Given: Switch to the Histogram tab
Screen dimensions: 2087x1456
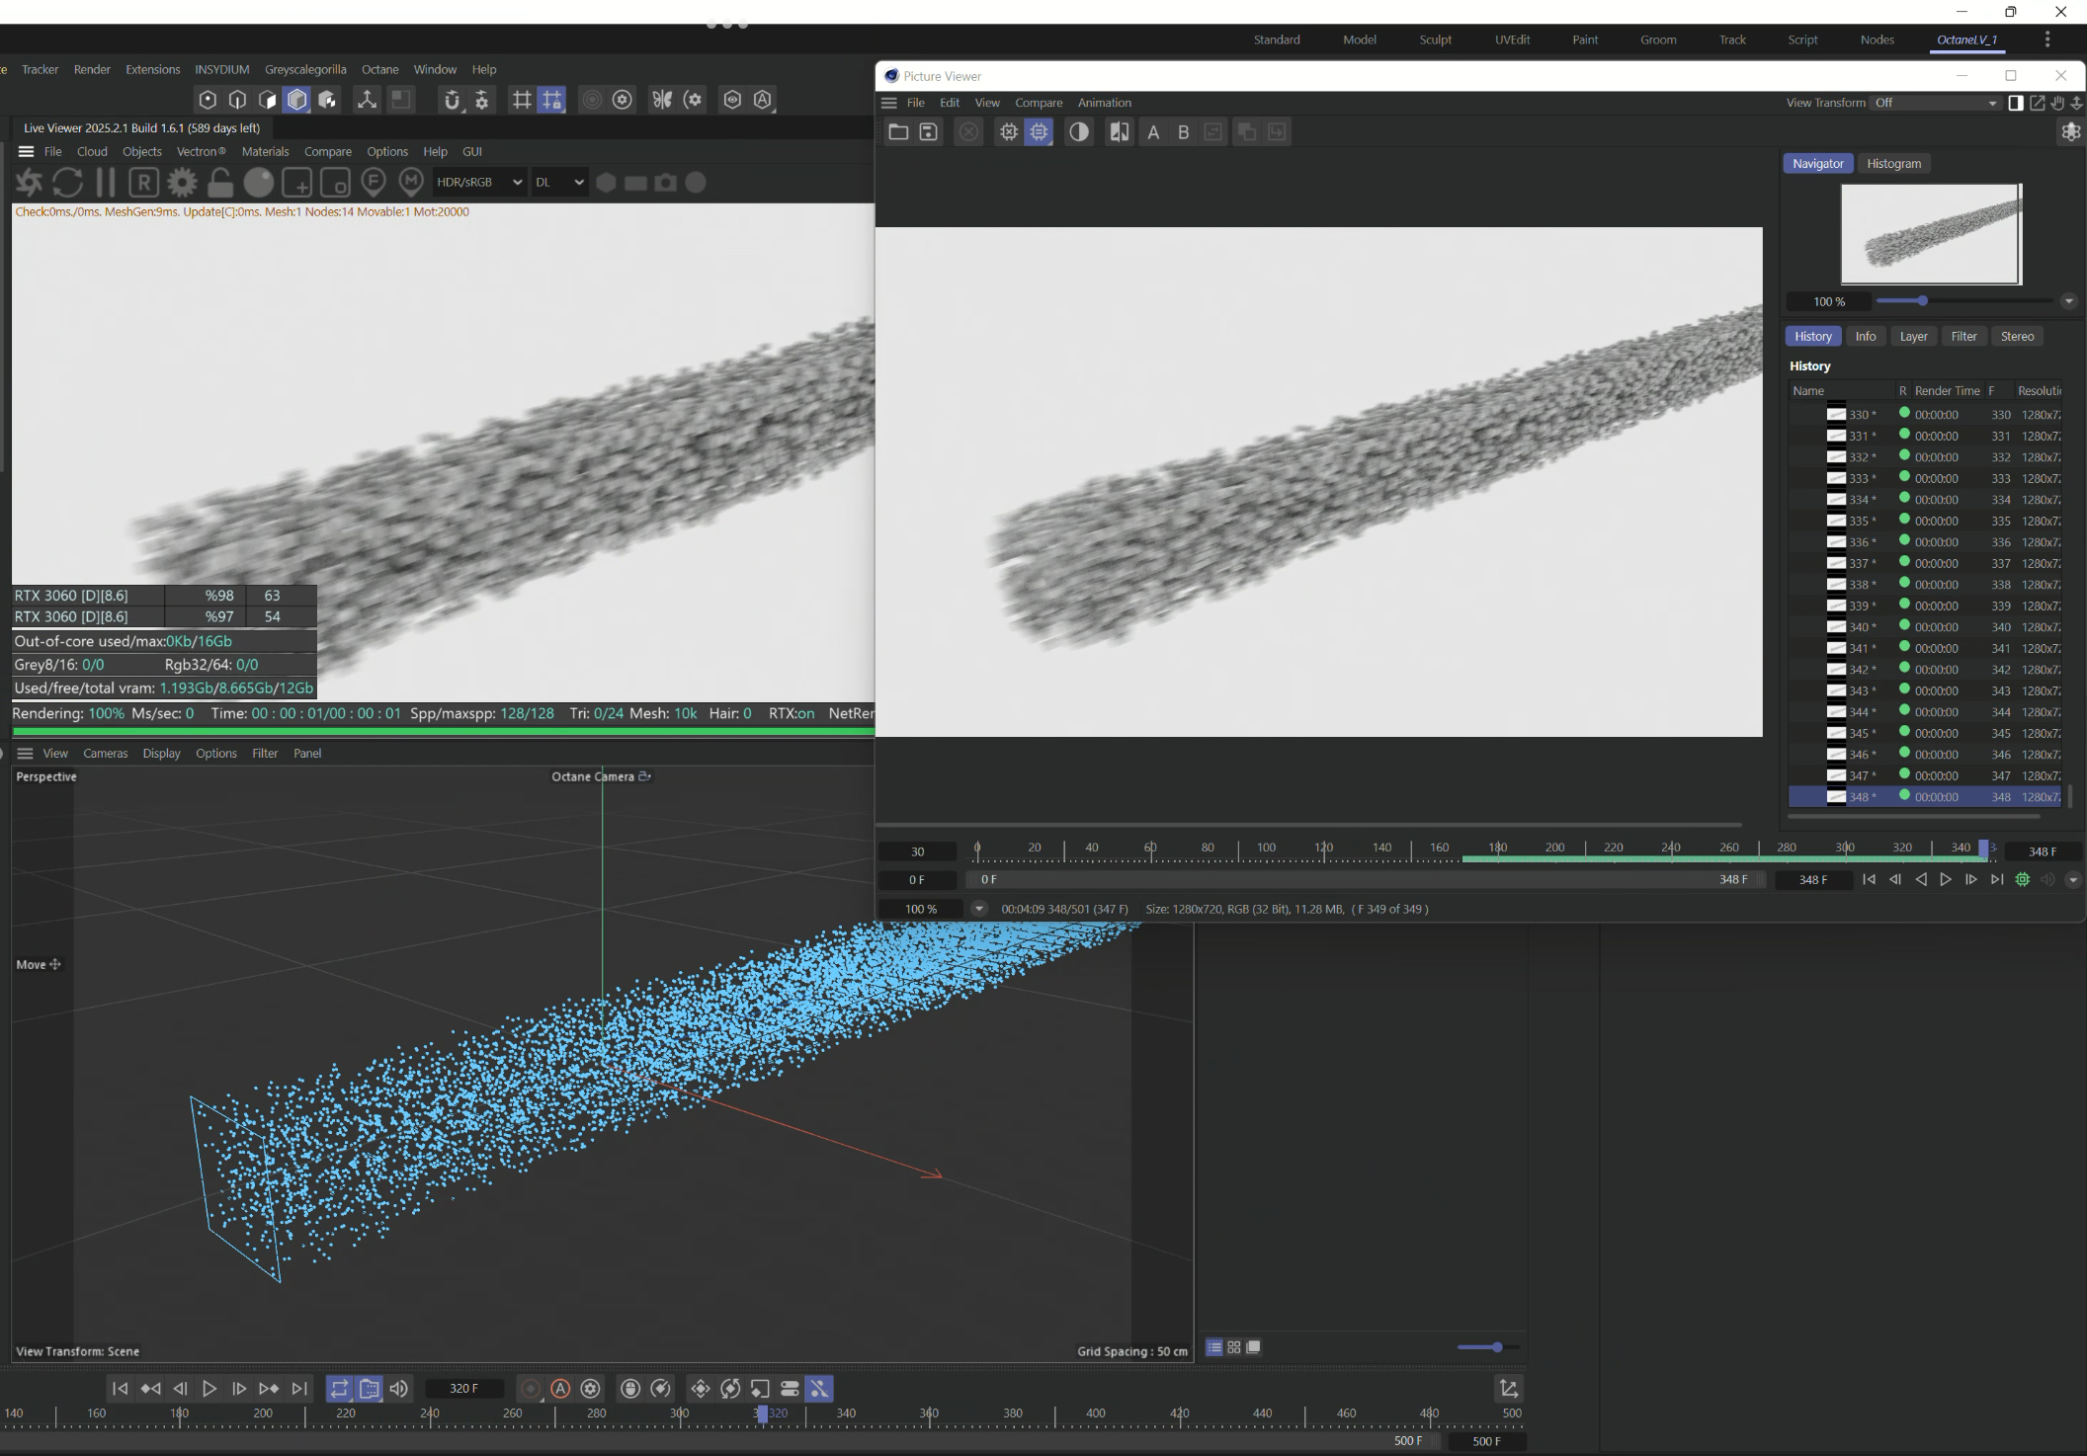Looking at the screenshot, I should coord(1893,164).
